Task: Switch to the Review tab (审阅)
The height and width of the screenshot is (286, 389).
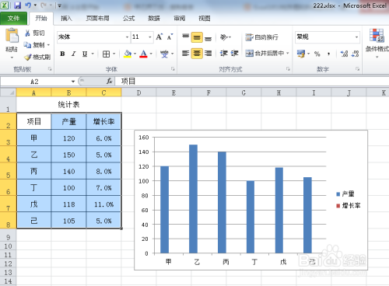Action: tap(180, 18)
